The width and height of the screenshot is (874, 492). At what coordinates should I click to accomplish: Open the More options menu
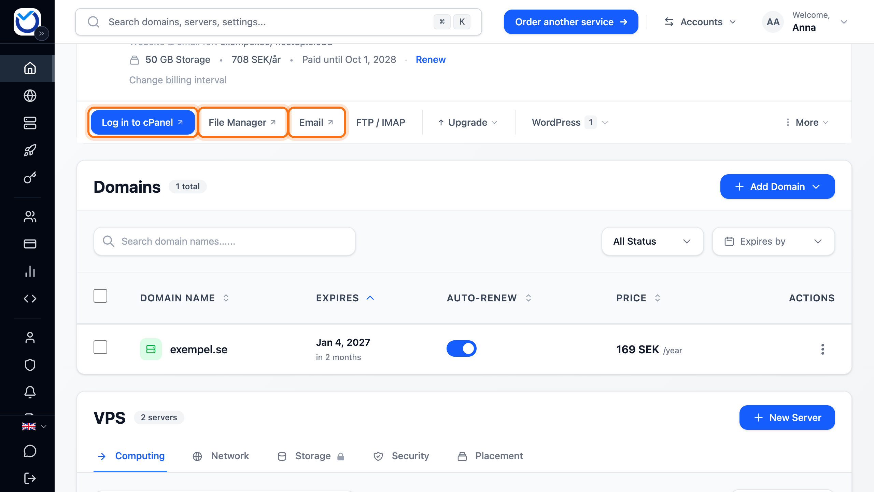click(807, 122)
